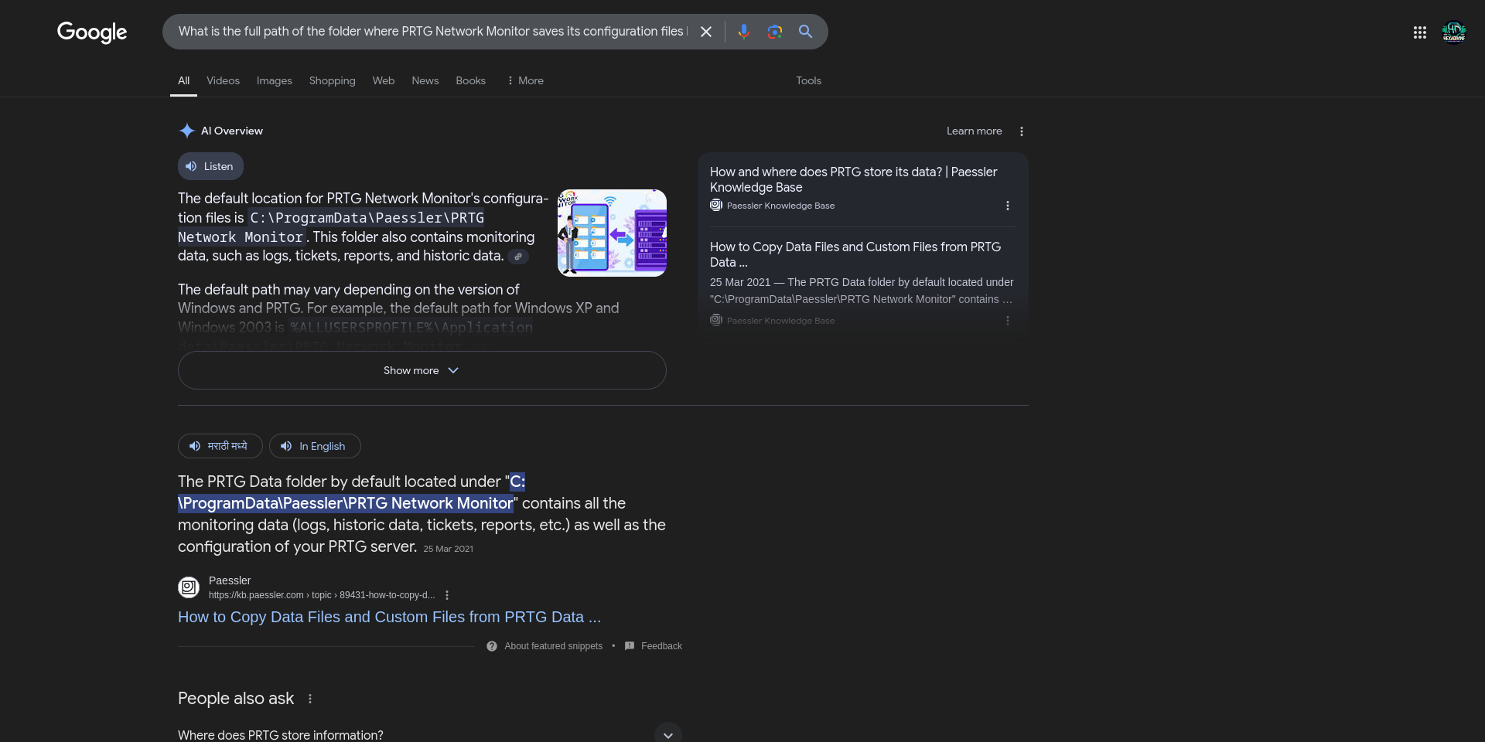Click Learn more about AI Overview

[974, 131]
